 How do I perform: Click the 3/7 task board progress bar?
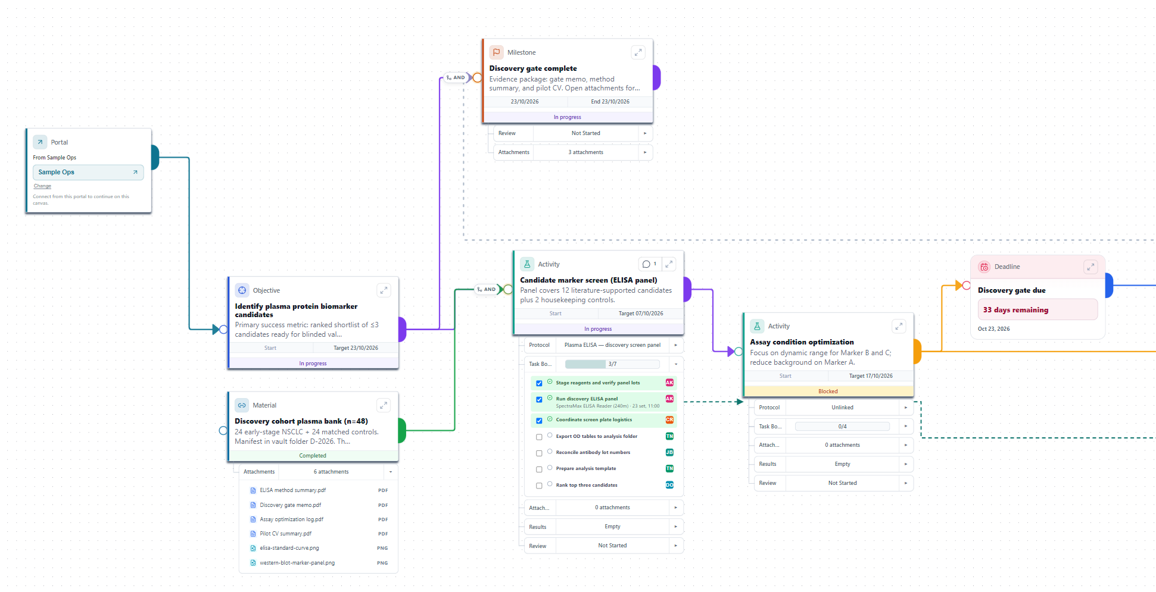612,364
